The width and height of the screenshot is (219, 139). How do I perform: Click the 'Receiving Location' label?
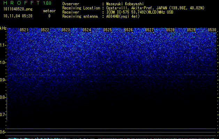point(81,8)
